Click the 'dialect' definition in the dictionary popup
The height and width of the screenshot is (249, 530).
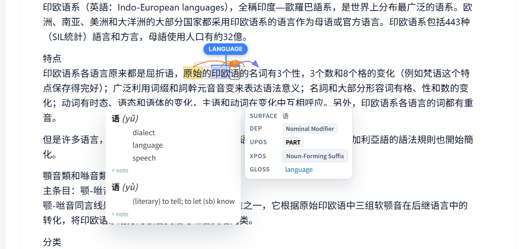144,133
